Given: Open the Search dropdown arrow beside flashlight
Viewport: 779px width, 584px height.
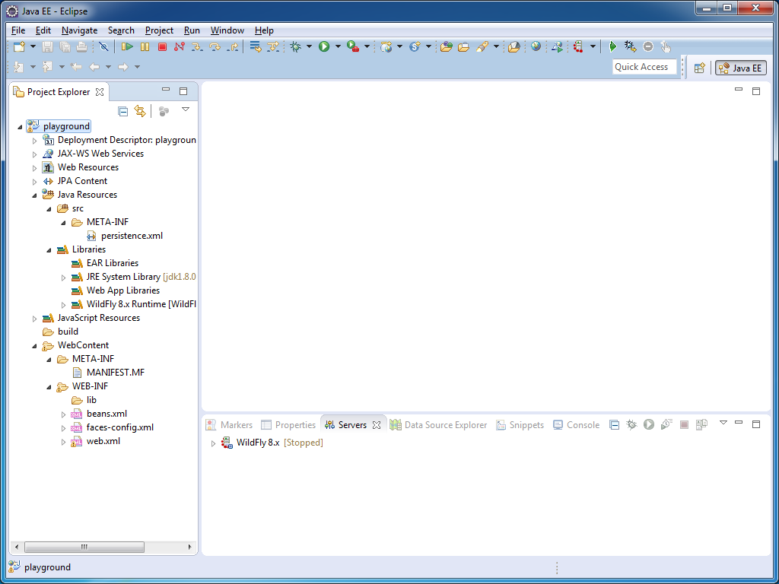Looking at the screenshot, I should tap(496, 46).
